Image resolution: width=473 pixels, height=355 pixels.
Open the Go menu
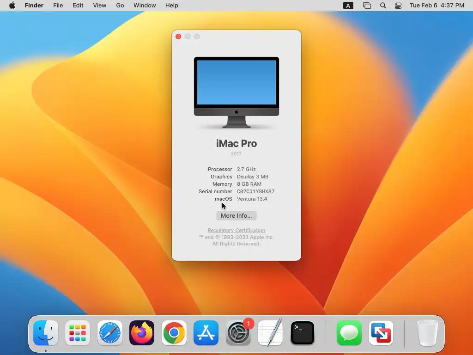tap(120, 6)
